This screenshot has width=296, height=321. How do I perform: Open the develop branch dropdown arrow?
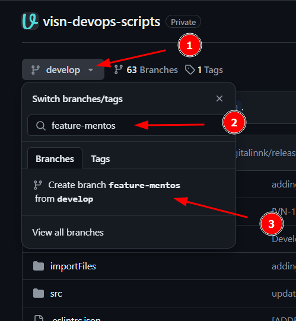click(91, 70)
